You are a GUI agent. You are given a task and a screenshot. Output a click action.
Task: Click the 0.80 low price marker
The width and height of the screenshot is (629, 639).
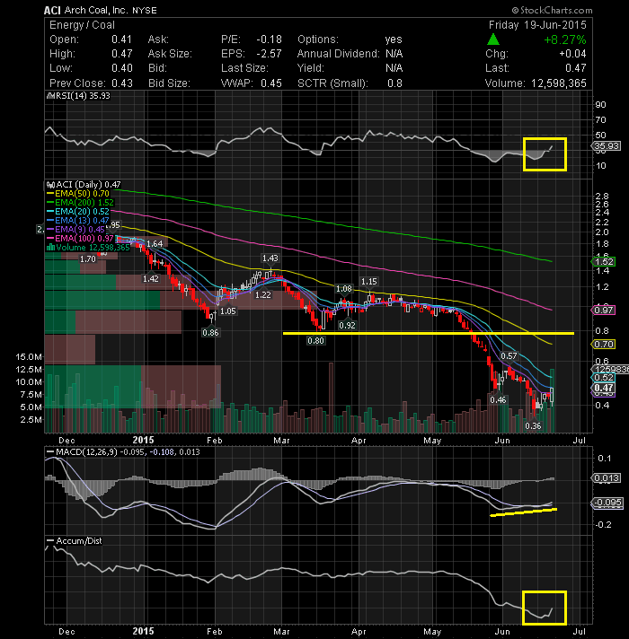(x=315, y=340)
